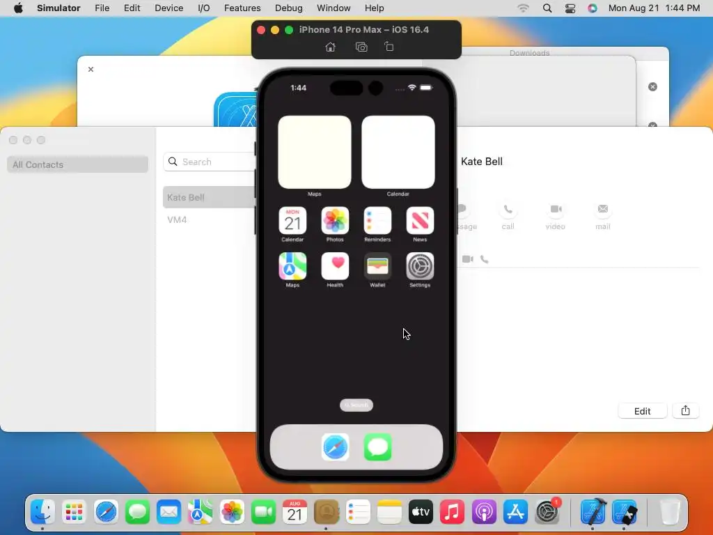Open Maps app icon on iPhone
713x535 pixels.
292,266
